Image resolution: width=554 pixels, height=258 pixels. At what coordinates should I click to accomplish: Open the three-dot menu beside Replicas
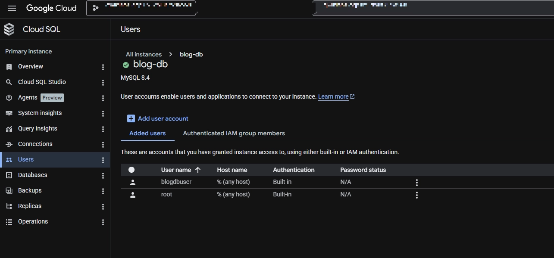103,206
